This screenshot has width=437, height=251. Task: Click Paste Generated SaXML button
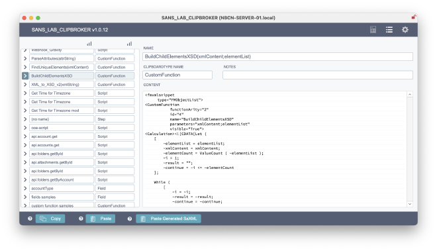(168, 219)
